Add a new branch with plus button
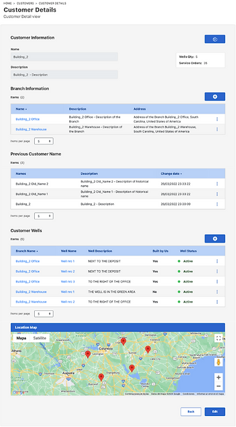The height and width of the screenshot is (427, 236). [x=215, y=97]
